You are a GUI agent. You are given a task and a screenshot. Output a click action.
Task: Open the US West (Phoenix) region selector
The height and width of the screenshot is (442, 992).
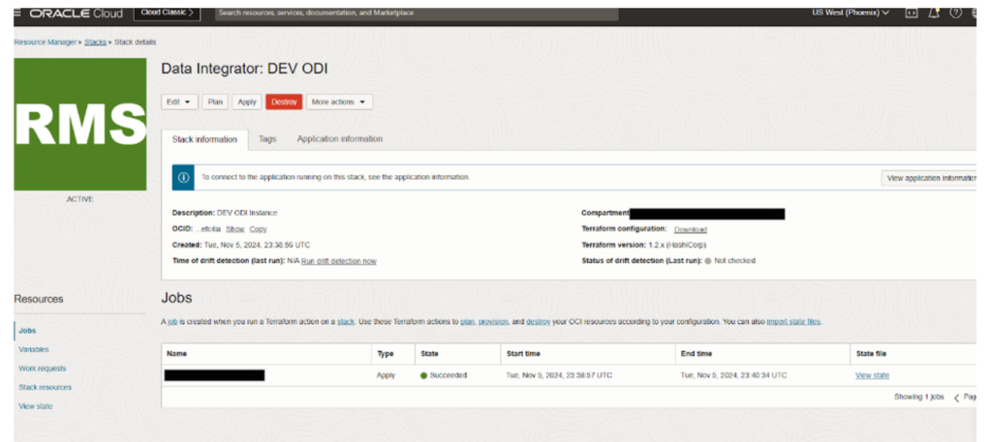tap(850, 13)
